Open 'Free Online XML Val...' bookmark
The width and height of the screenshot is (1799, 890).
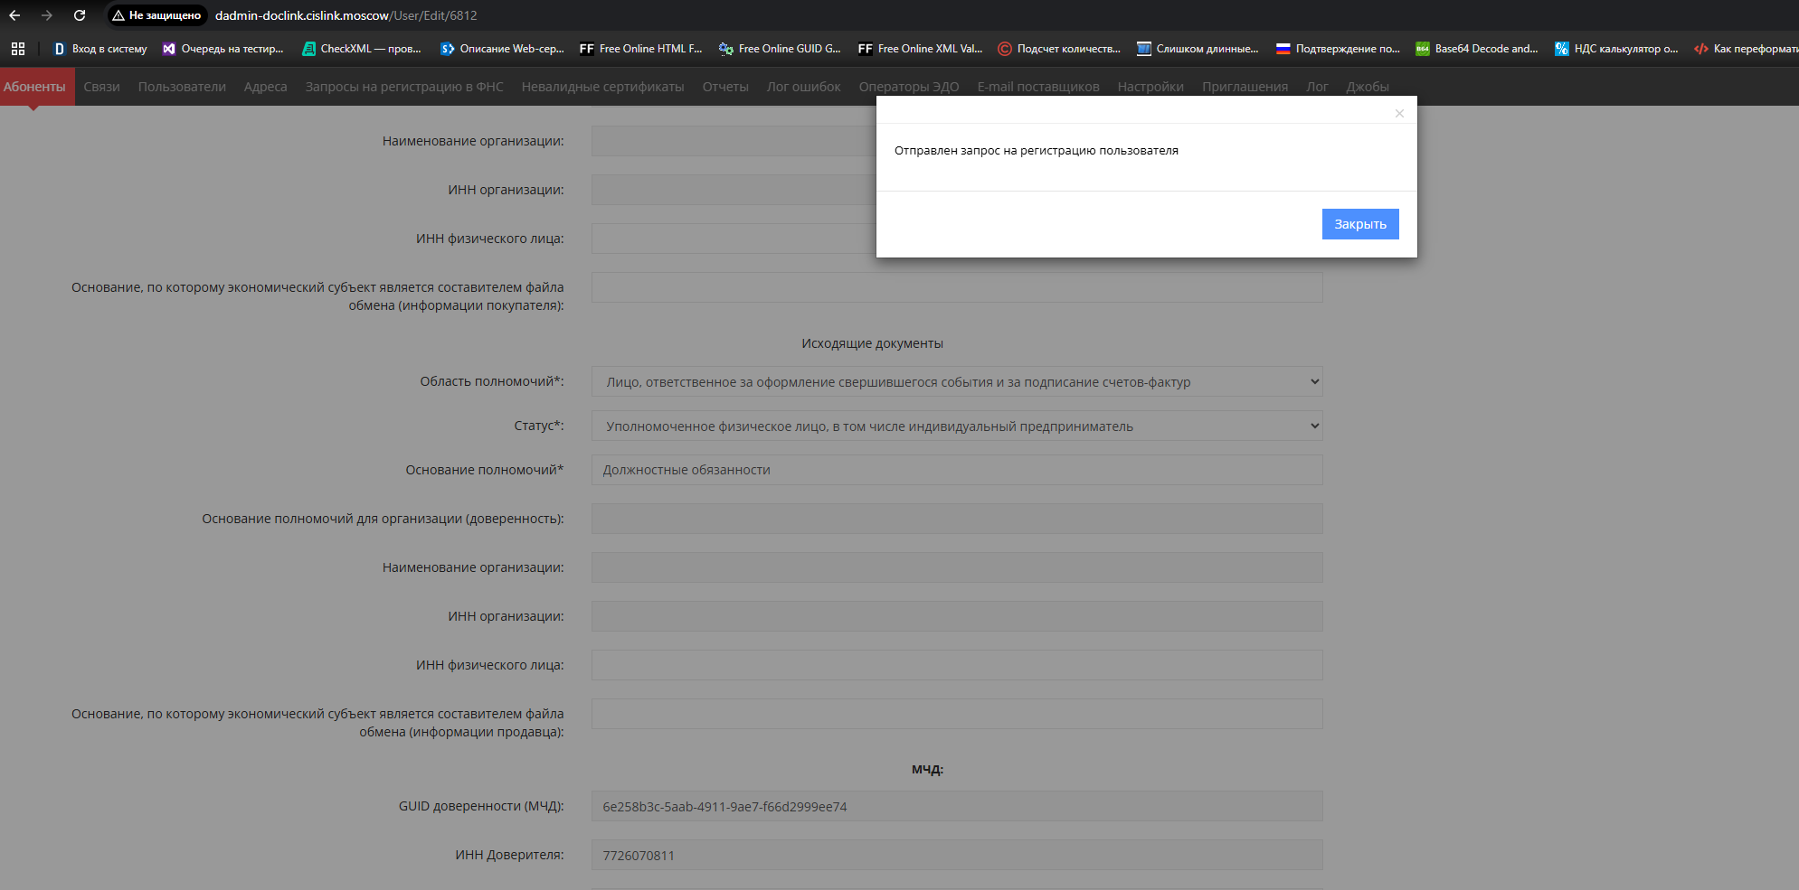[921, 49]
